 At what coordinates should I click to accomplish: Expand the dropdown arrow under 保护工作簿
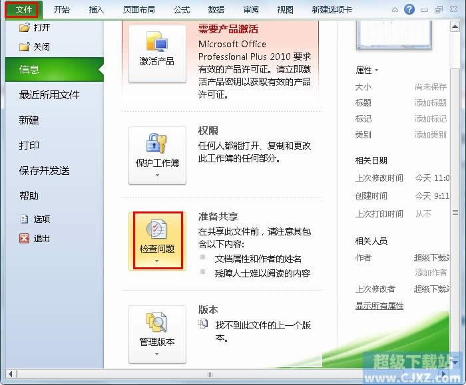(157, 175)
